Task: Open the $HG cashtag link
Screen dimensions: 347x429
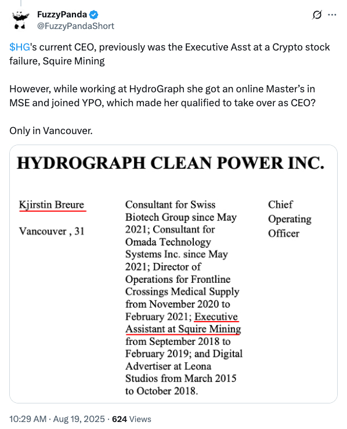Action: pos(20,47)
